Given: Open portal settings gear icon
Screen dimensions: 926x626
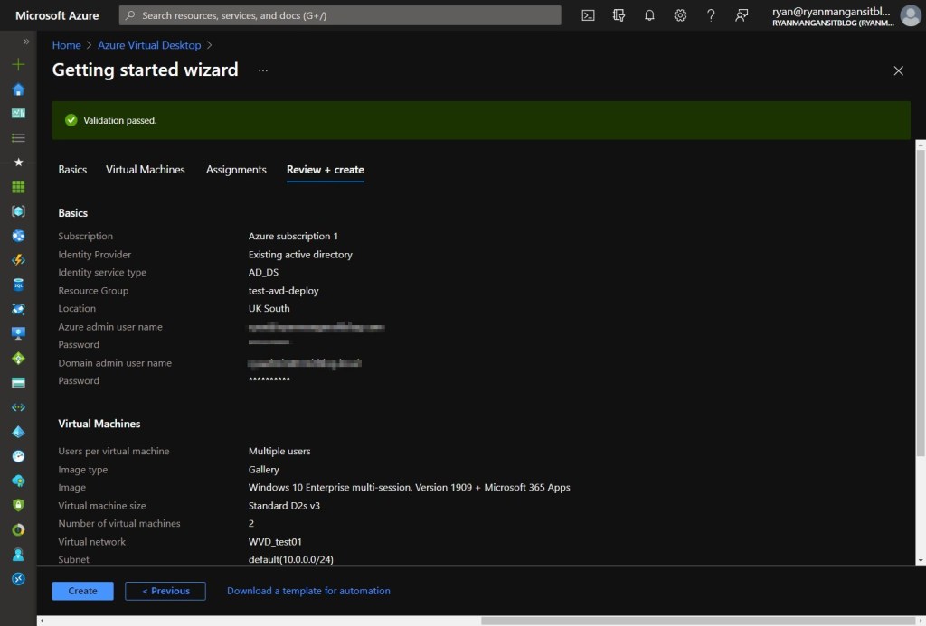Looking at the screenshot, I should (680, 15).
